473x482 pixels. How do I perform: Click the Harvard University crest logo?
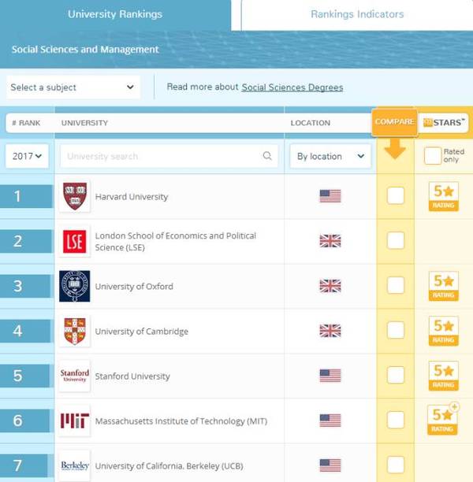pyautogui.click(x=75, y=196)
